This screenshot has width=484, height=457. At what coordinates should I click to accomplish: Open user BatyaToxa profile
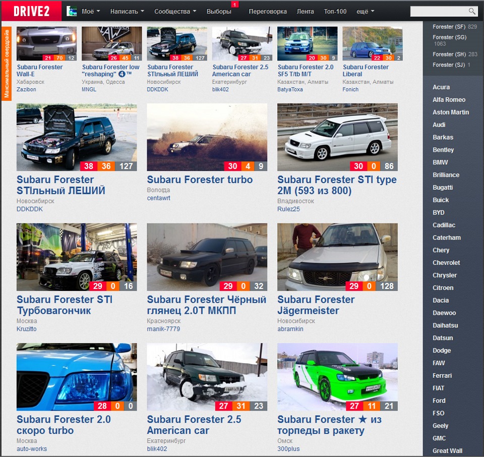(290, 89)
